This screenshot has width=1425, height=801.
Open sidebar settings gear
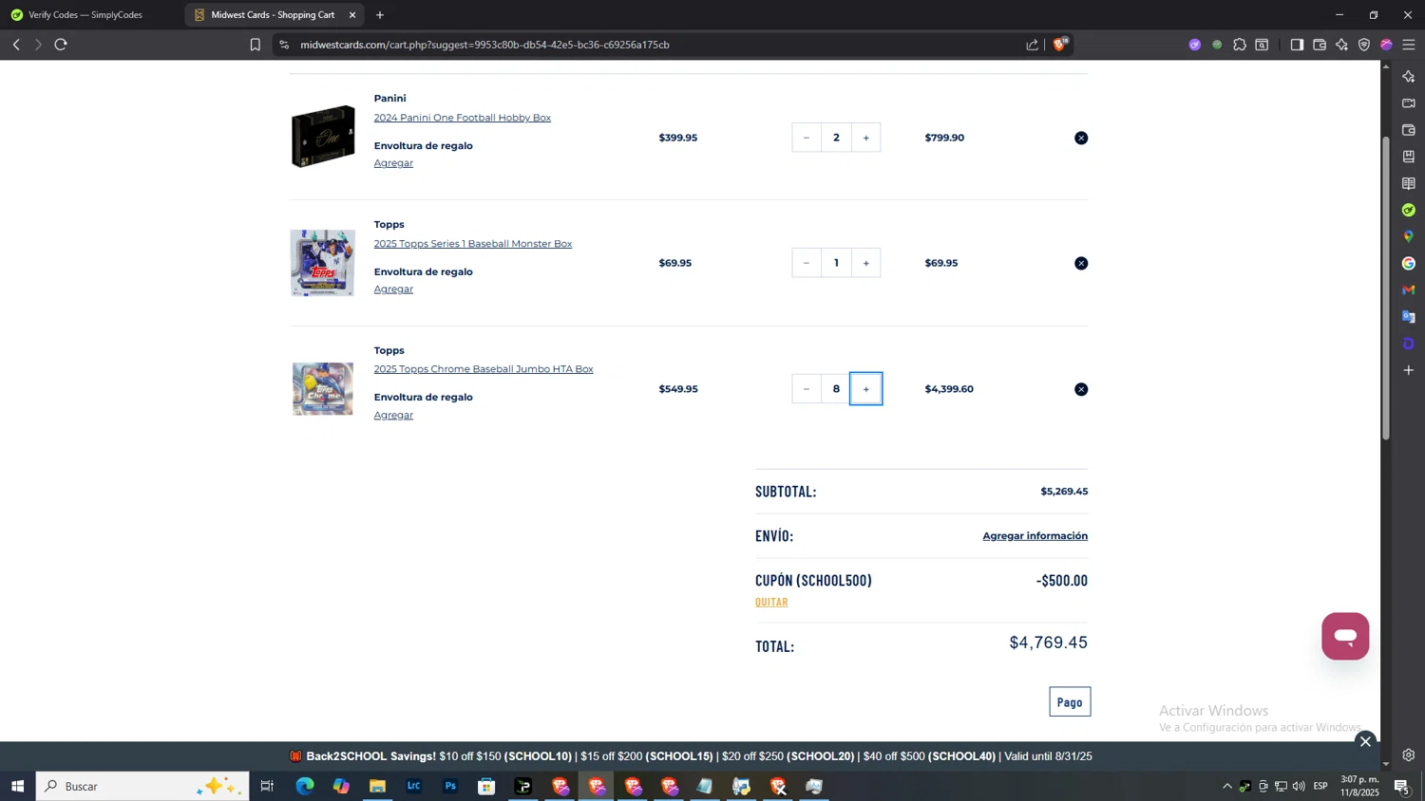[x=1409, y=755]
